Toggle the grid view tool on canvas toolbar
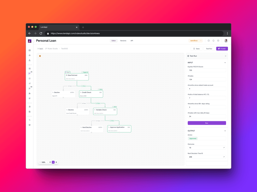Viewport: 257px width, 192px height. 56,162
